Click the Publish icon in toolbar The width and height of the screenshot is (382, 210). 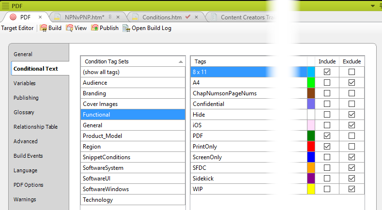(x=94, y=28)
